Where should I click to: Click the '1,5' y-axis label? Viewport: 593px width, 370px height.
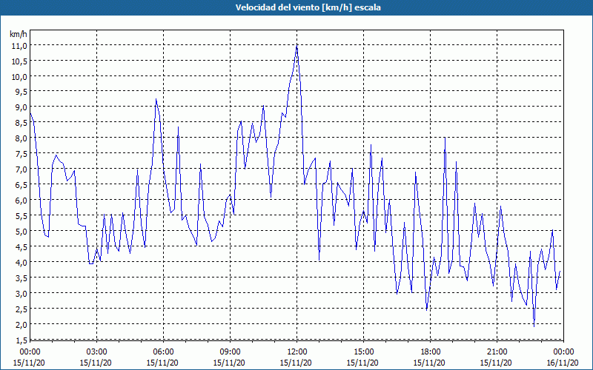tap(21, 340)
